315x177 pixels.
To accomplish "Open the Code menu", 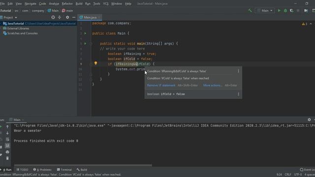I will pos(42,3).
